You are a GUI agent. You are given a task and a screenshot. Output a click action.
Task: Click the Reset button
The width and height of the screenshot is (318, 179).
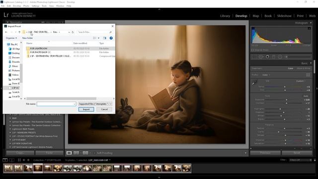coord(297,153)
